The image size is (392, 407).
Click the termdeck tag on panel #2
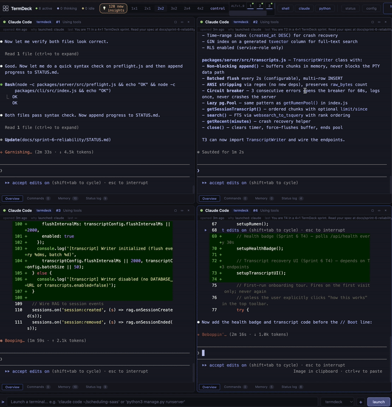(241, 22)
